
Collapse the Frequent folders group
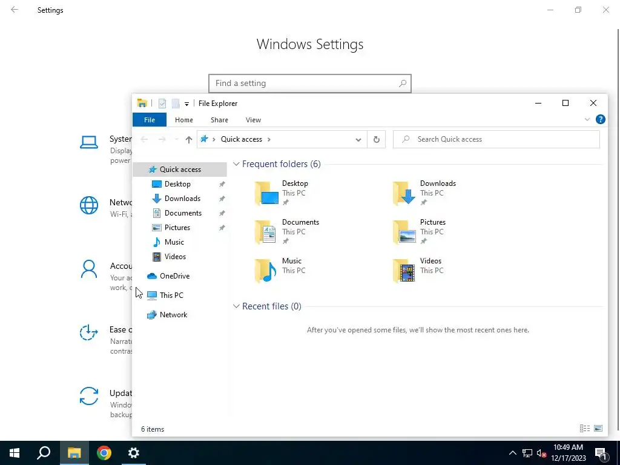[236, 163]
